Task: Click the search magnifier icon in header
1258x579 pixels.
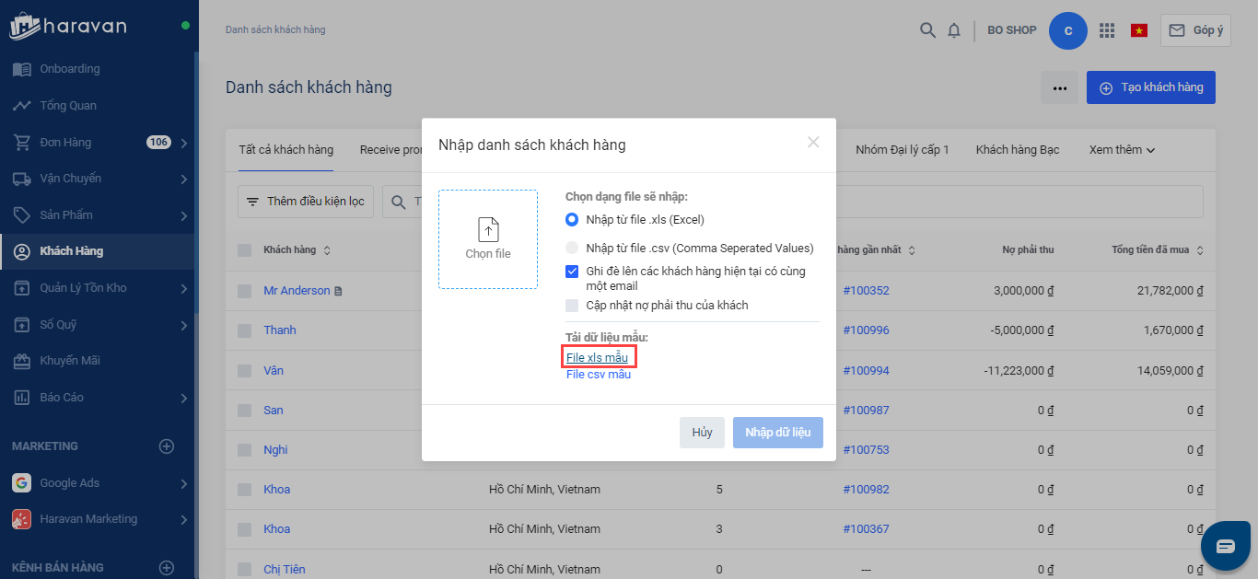Action: [927, 30]
